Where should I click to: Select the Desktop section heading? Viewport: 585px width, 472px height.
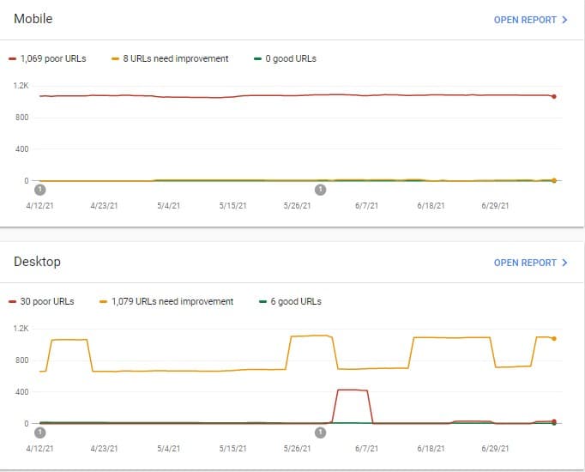tap(37, 262)
